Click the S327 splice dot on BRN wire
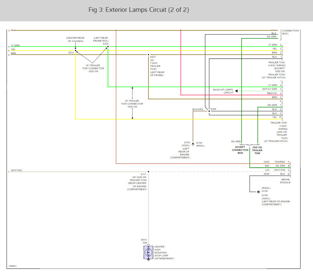This screenshot has height=279, width=313. pyautogui.click(x=148, y=54)
